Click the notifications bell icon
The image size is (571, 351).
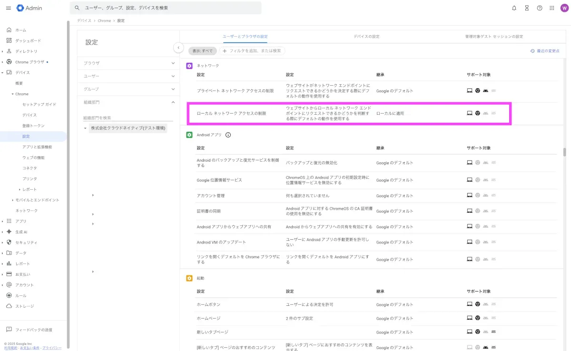(514, 8)
